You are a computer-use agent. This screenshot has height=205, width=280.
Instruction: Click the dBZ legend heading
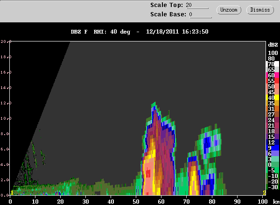[x=273, y=45]
